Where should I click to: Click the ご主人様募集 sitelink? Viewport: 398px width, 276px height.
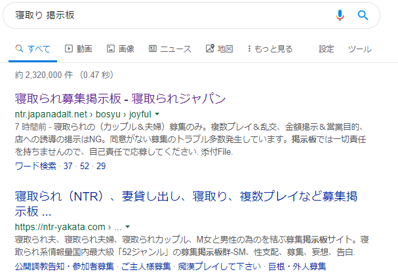click(146, 266)
